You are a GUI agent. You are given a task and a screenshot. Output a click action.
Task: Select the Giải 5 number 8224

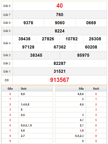coord(60,31)
